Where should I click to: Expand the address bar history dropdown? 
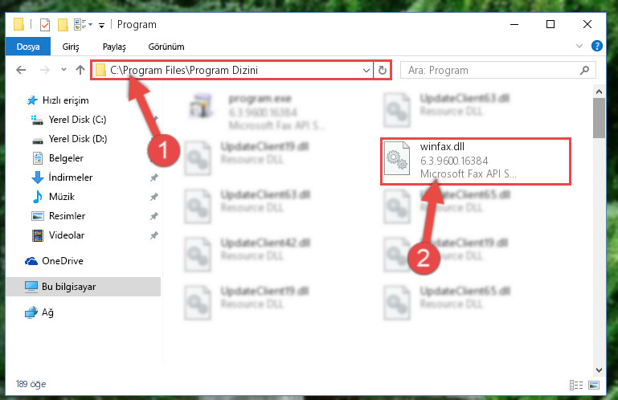366,70
